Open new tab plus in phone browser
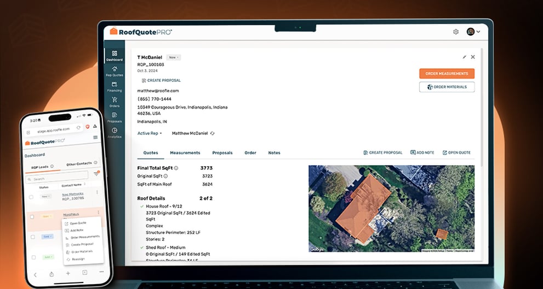Viewport: 543px width, 289px height. click(68, 273)
